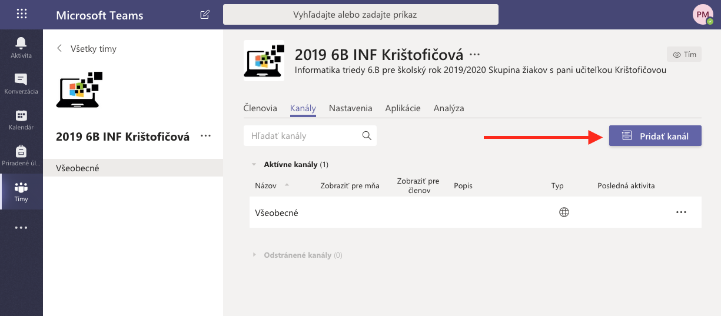Open the Aktivita bell icon
This screenshot has width=721, height=316.
click(21, 46)
